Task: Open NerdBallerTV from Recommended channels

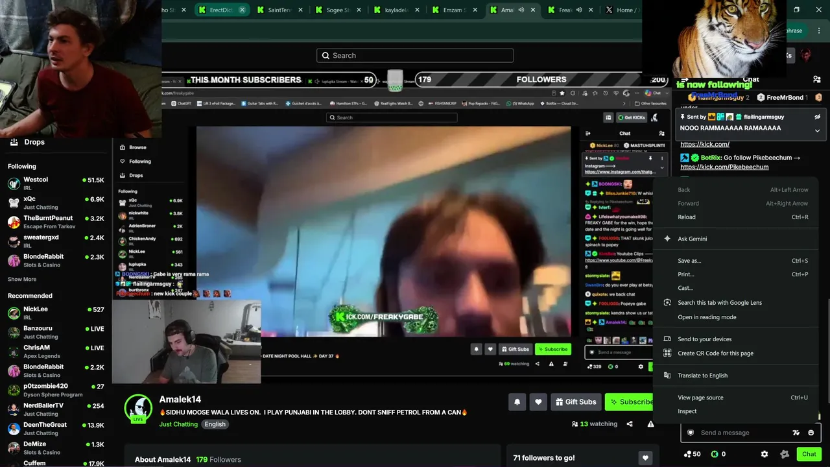Action: (x=56, y=410)
